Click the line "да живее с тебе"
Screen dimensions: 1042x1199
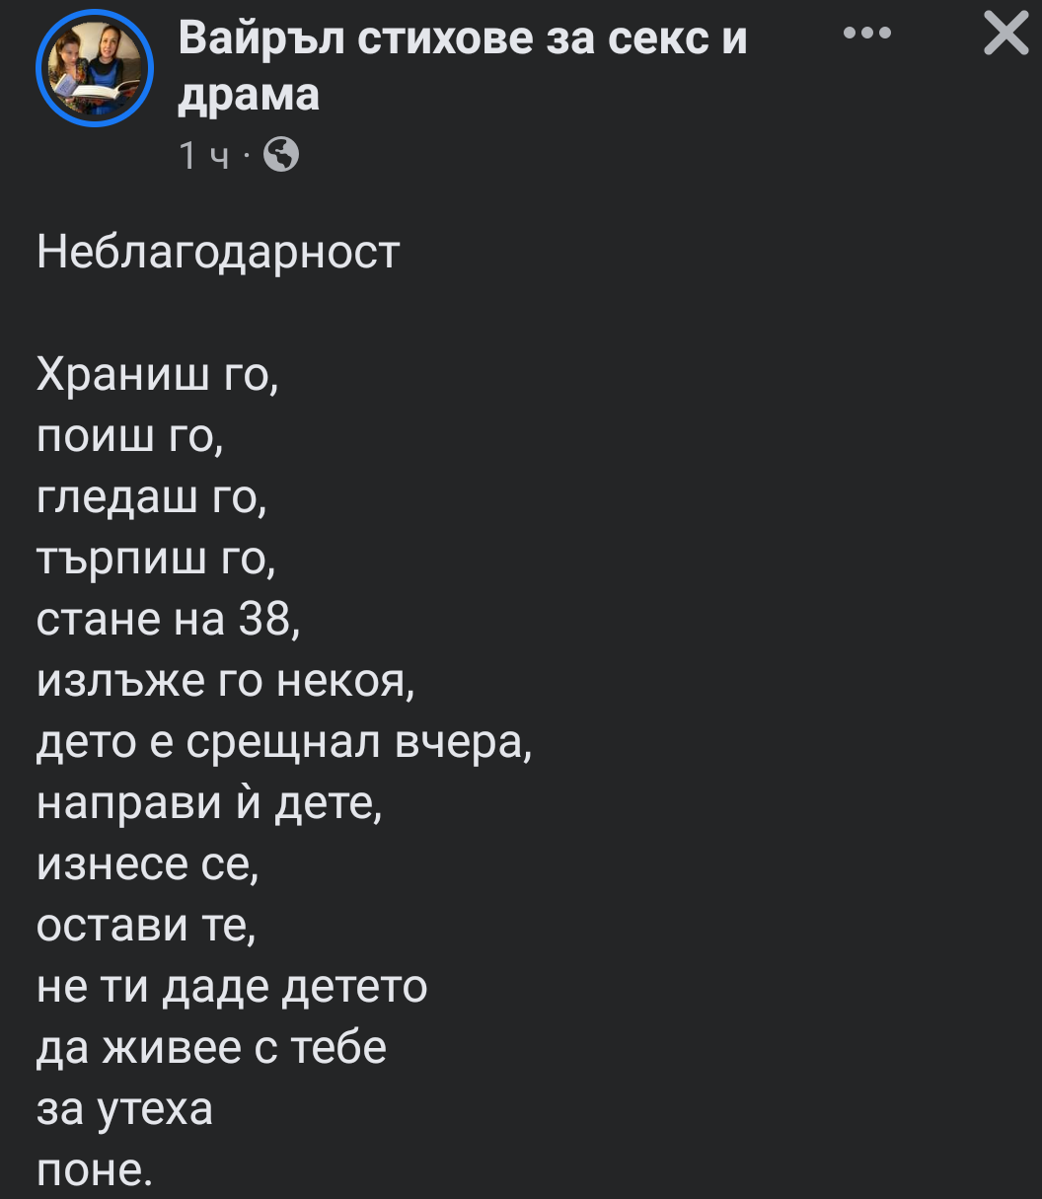click(x=211, y=1048)
